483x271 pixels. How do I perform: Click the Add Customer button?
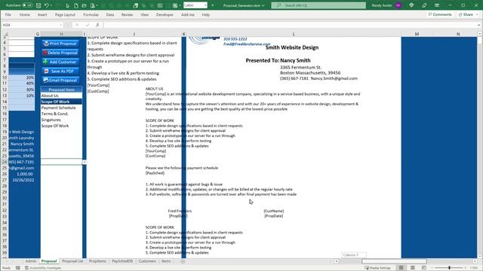60,62
